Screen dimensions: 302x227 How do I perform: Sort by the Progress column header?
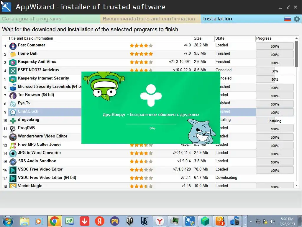tap(275, 38)
